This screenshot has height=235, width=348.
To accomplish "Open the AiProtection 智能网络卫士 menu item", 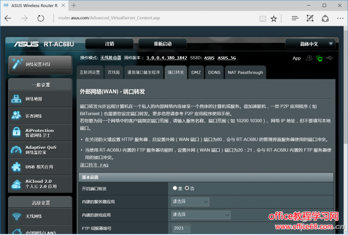I will [40, 132].
